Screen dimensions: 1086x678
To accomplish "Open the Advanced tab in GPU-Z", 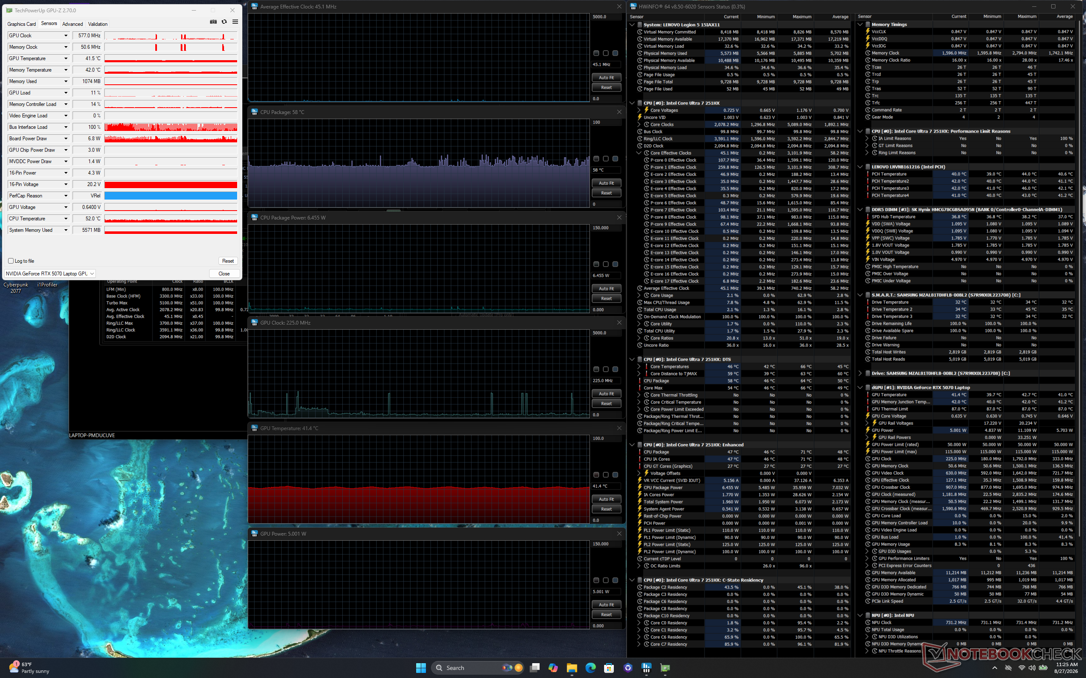I will click(73, 24).
